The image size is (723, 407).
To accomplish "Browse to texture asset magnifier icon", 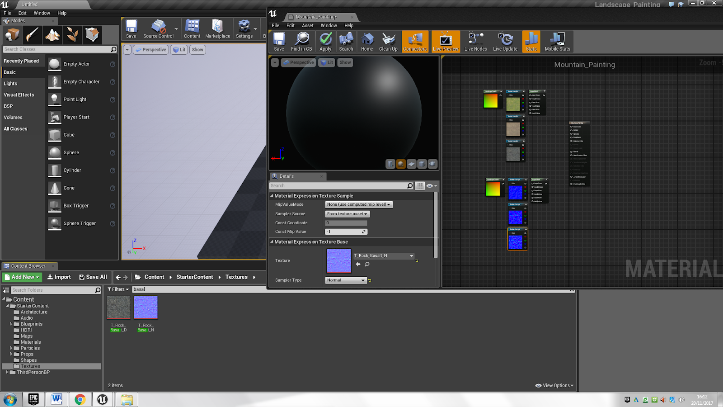I will (x=367, y=264).
